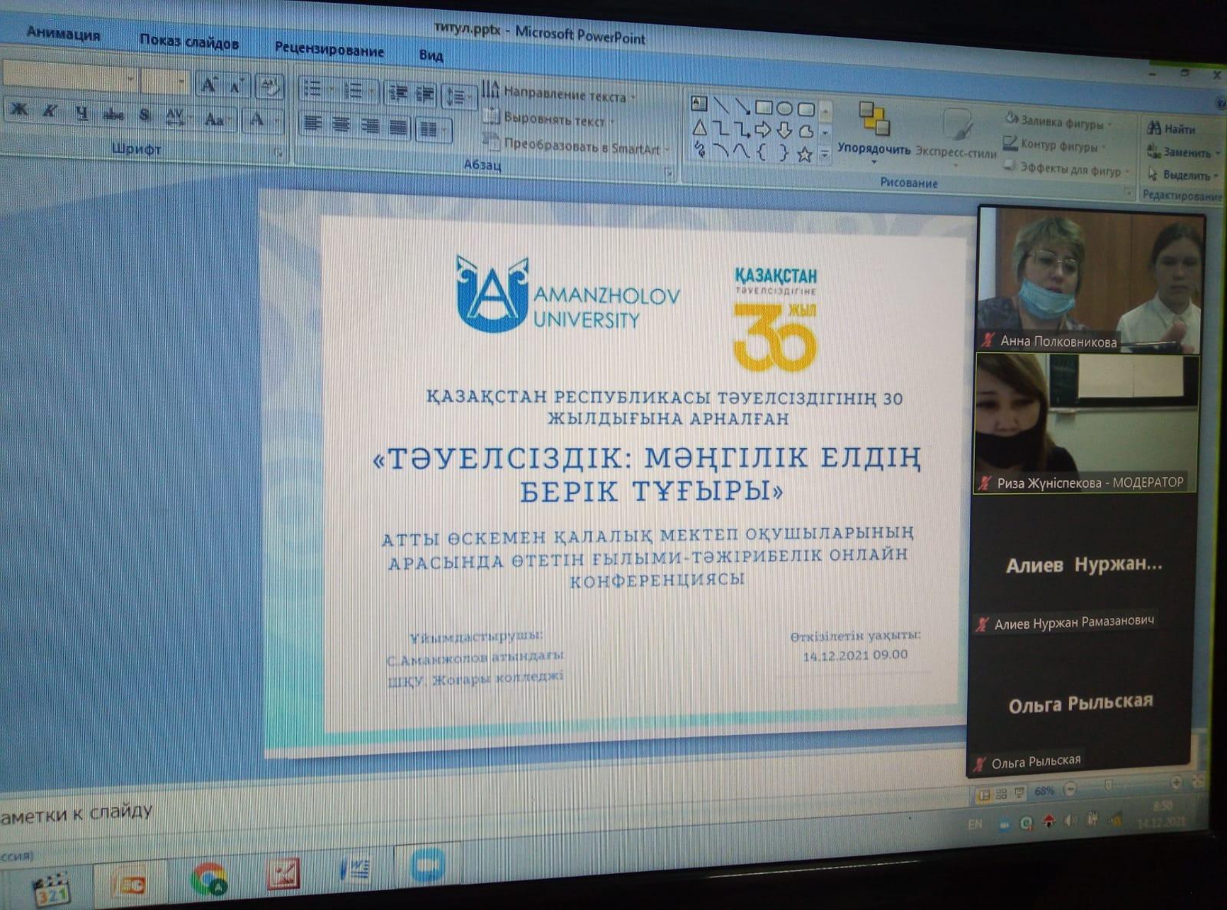Open the Выделить select menu
1227x910 pixels.
click(1183, 174)
